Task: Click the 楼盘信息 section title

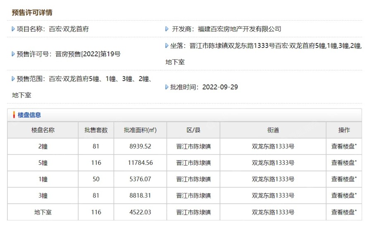Action: (29, 115)
